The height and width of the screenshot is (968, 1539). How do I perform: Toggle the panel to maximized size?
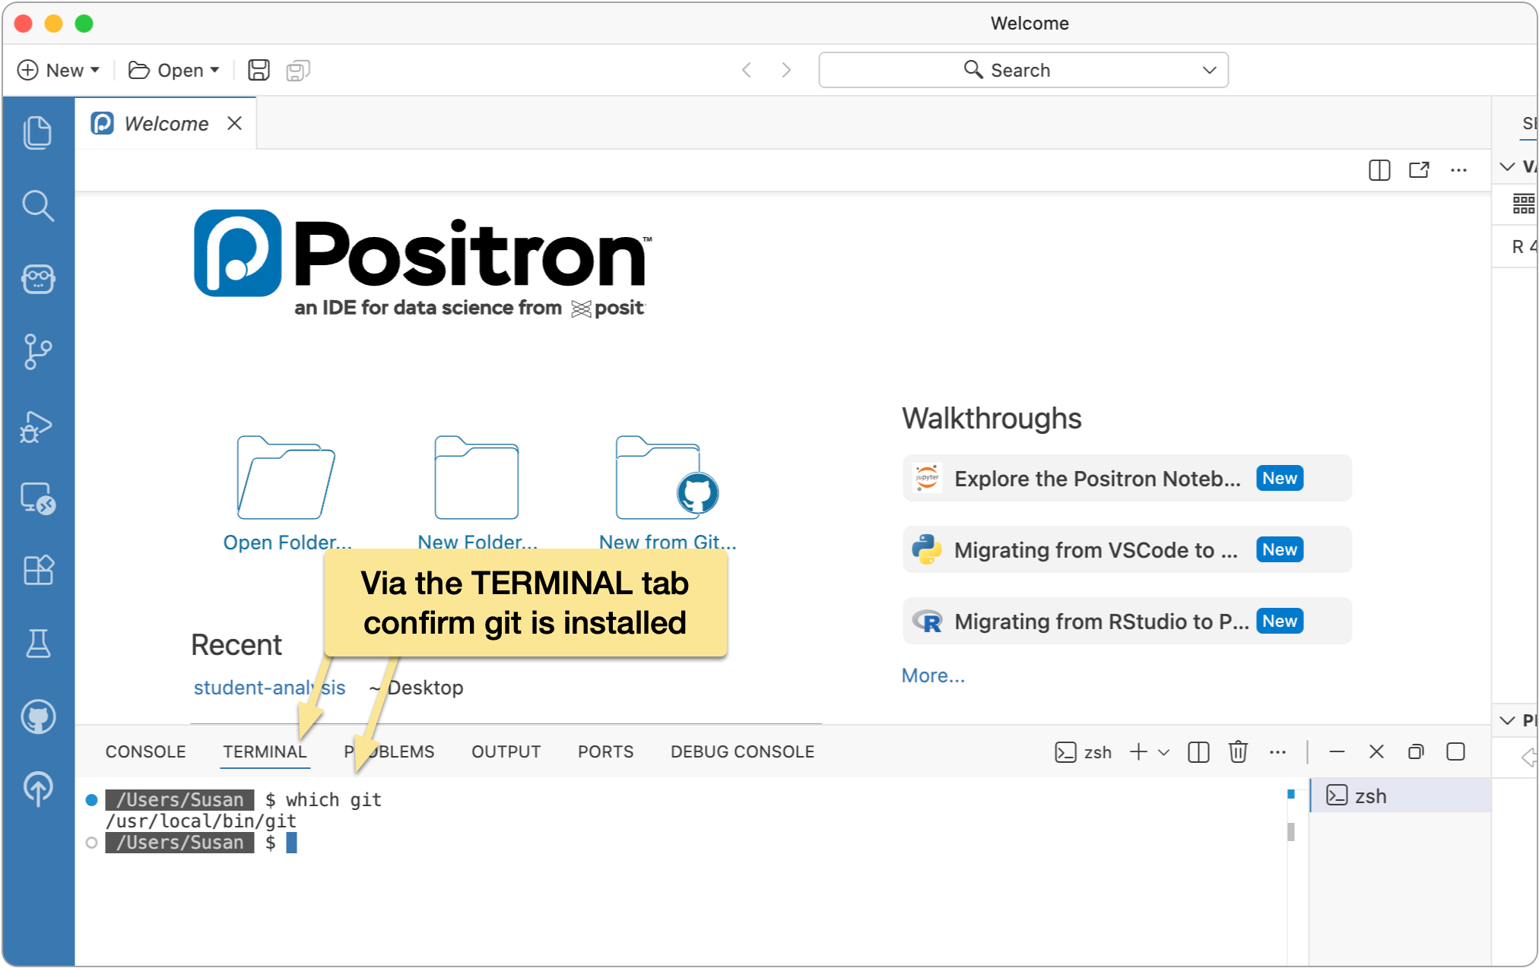[x=1456, y=751]
